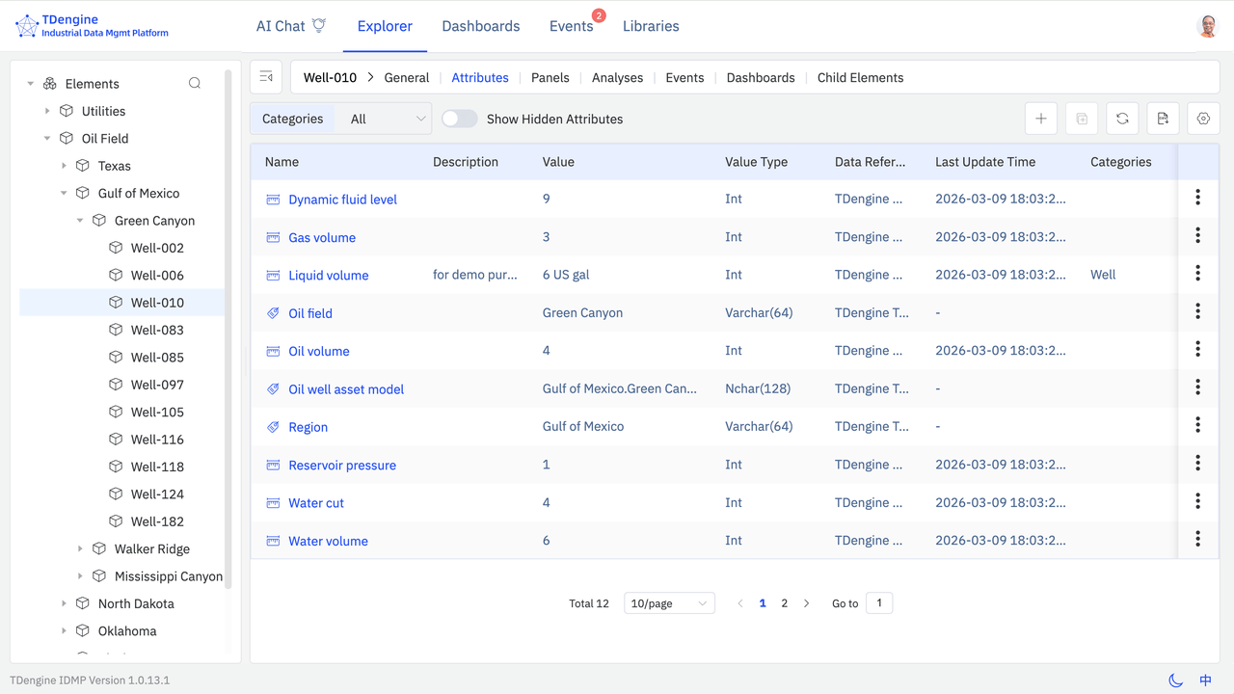Open the table settings gear icon
Screen dimensions: 1234x694
tap(1203, 119)
